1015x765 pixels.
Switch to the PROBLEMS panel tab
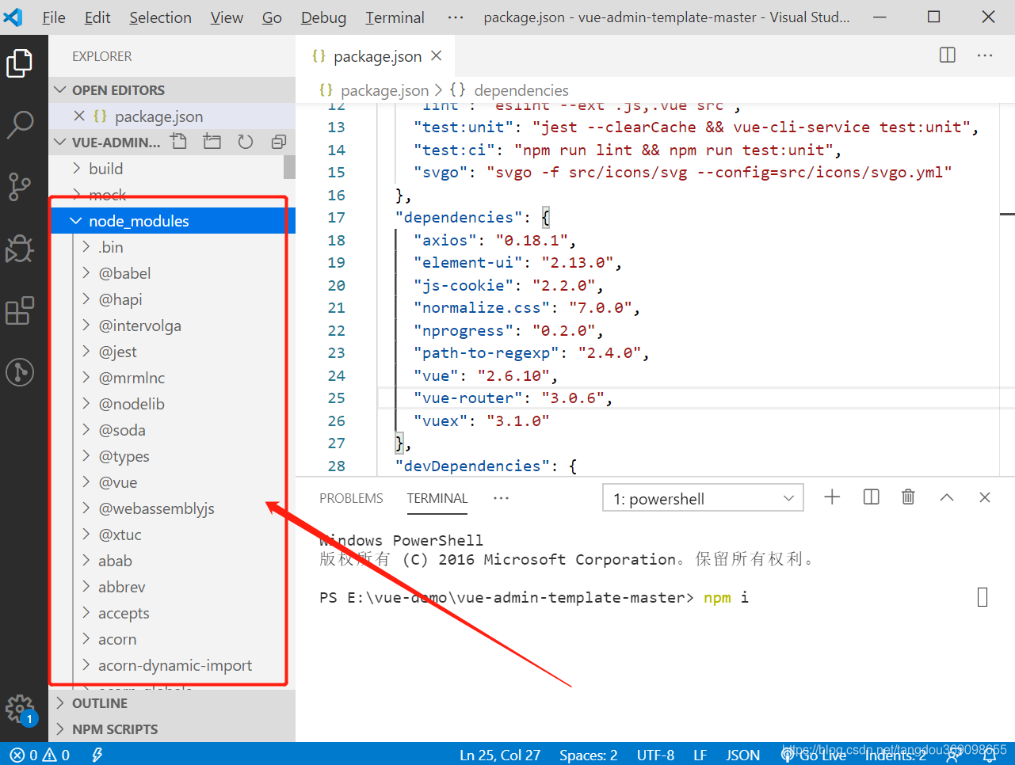(351, 498)
